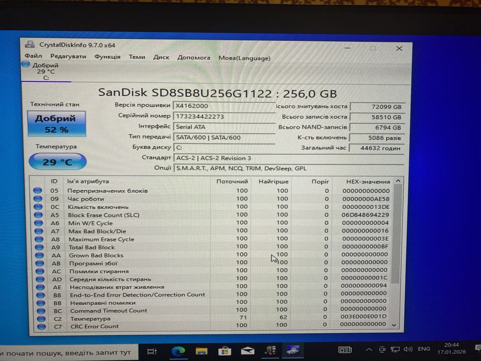Click the HEX value 003E000E001D
Image resolution: width=481 pixels, height=361 pixels.
point(363,317)
